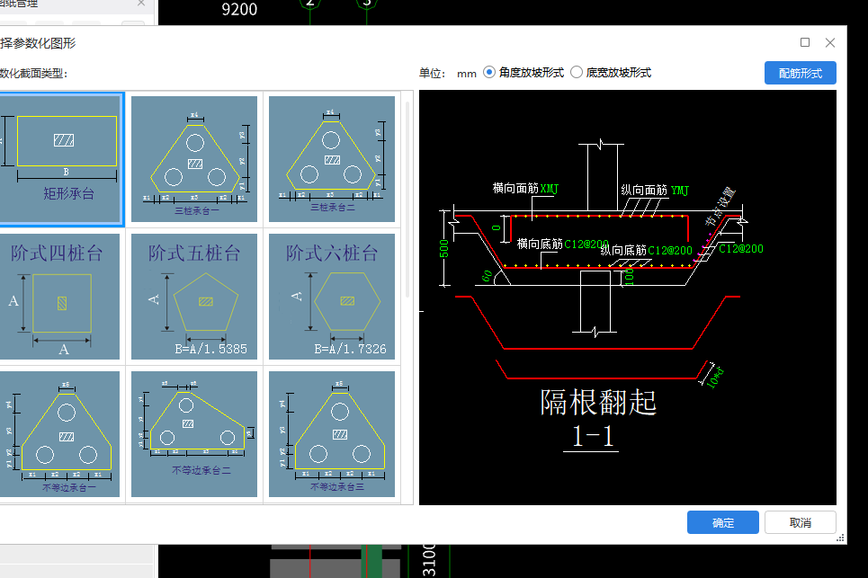868x578 pixels.
Task: Edit the rightmost C12@200 side rebar value
Action: (x=740, y=249)
